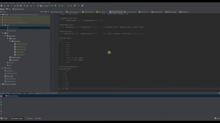Collapse the doc folder in project tree
This screenshot has width=220, height=123.
tap(3, 25)
